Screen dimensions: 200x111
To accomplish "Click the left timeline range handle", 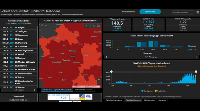I will click(111, 72).
